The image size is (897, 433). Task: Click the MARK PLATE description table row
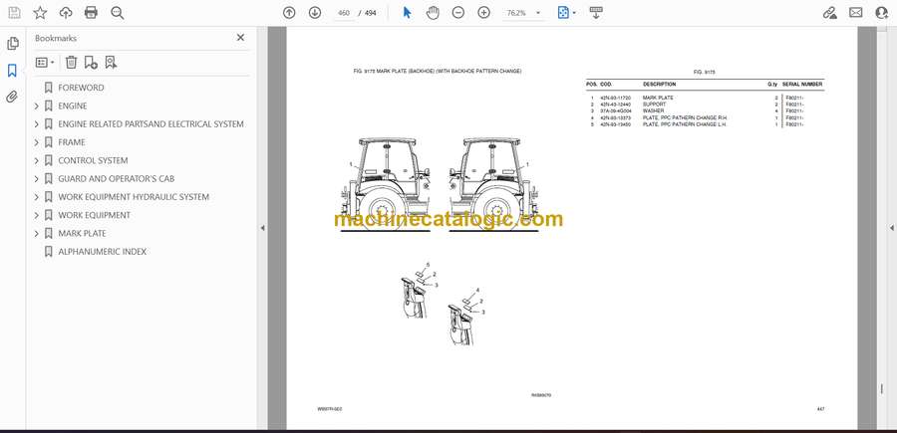point(705,98)
